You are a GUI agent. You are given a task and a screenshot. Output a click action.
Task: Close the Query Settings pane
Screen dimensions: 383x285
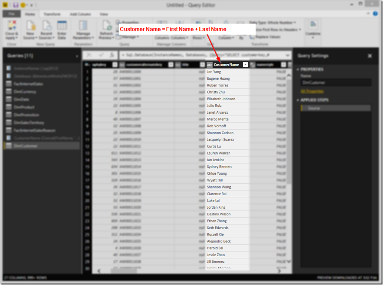point(370,56)
